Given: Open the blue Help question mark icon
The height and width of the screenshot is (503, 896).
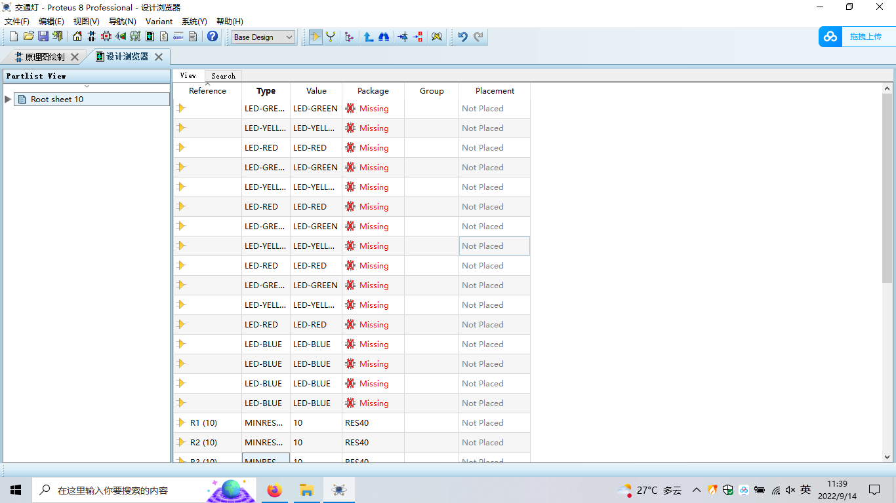Looking at the screenshot, I should tap(213, 37).
